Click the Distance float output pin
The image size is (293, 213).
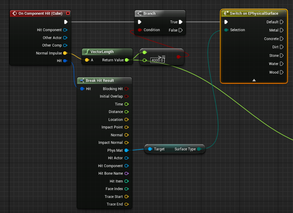pyautogui.click(x=127, y=112)
